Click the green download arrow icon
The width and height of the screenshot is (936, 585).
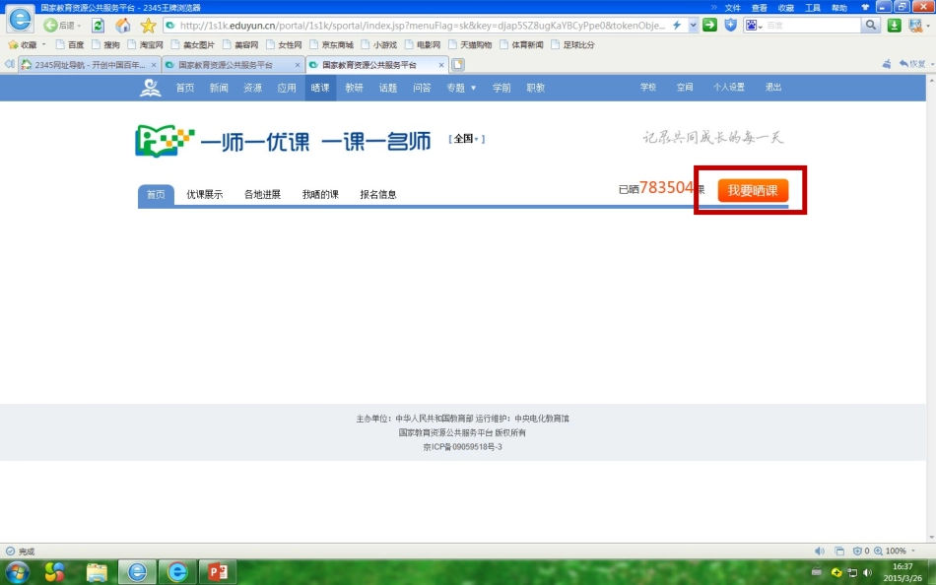click(895, 26)
